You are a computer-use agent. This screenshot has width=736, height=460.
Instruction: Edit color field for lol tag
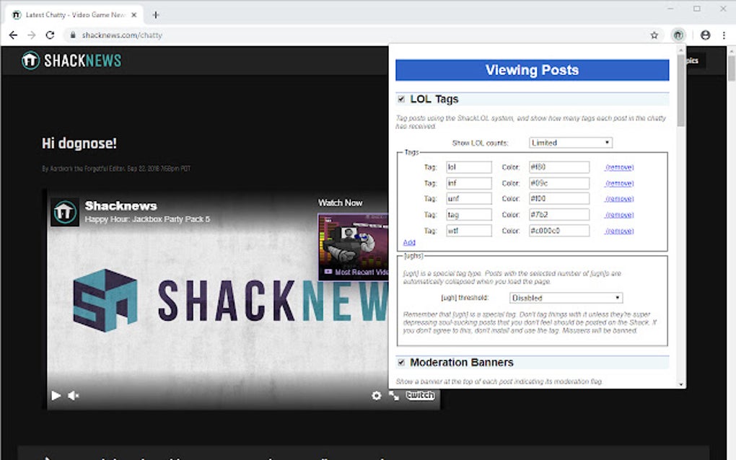[559, 167]
